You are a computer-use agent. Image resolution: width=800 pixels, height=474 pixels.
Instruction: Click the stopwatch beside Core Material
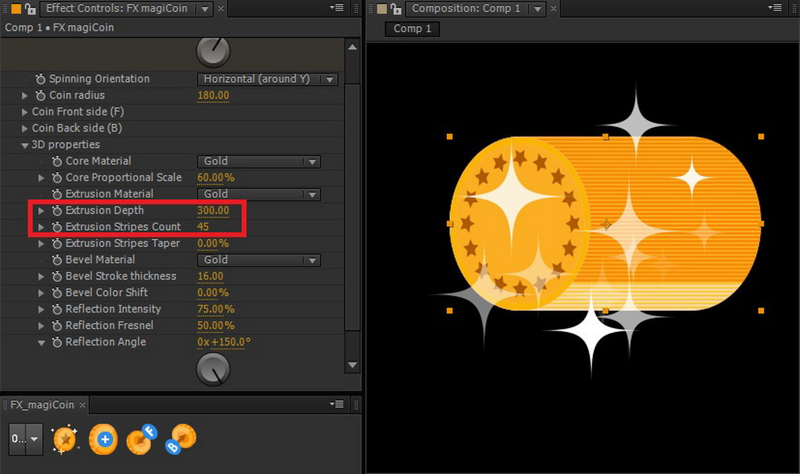[x=57, y=161]
